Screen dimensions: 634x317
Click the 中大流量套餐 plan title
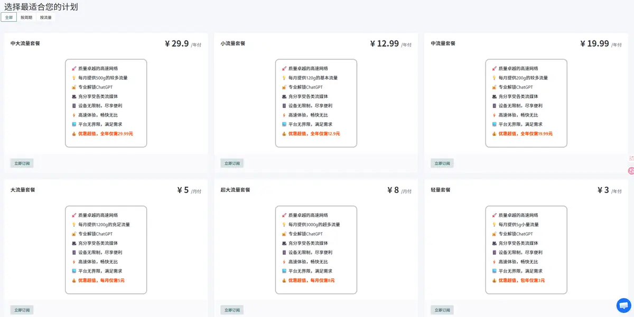(x=25, y=43)
